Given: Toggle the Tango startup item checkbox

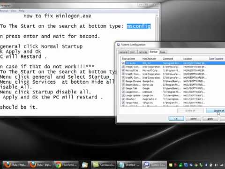Looking at the screenshot, I should tap(123, 103).
